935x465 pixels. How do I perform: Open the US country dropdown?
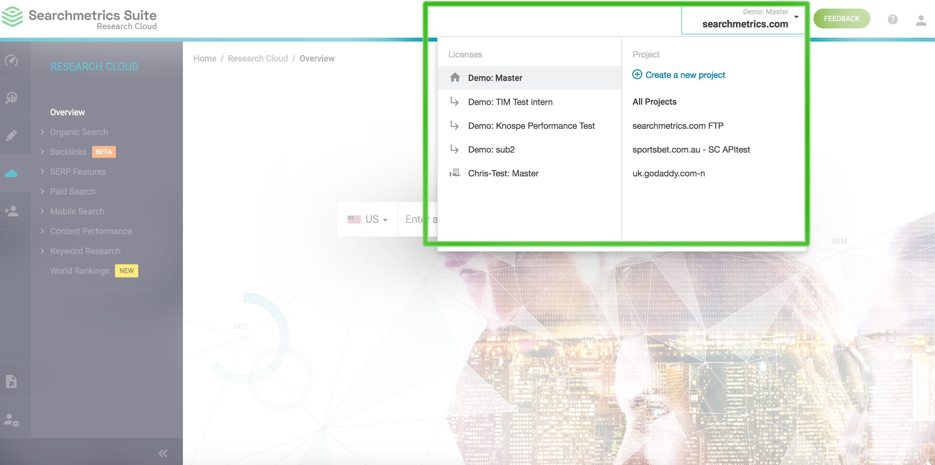click(368, 219)
